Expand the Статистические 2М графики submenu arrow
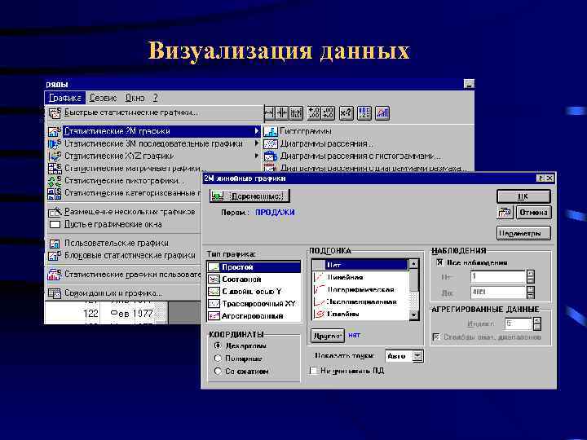Viewport: 587px width, 440px height. (x=257, y=131)
